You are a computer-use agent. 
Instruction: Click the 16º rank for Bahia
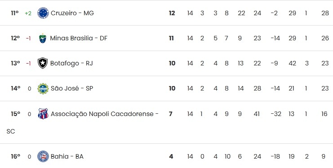coord(15,156)
